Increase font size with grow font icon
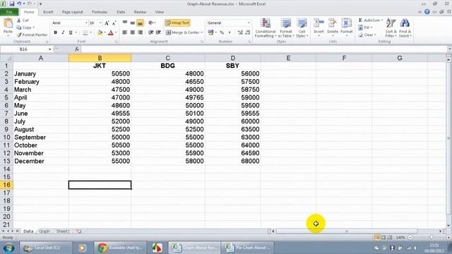 [107, 23]
